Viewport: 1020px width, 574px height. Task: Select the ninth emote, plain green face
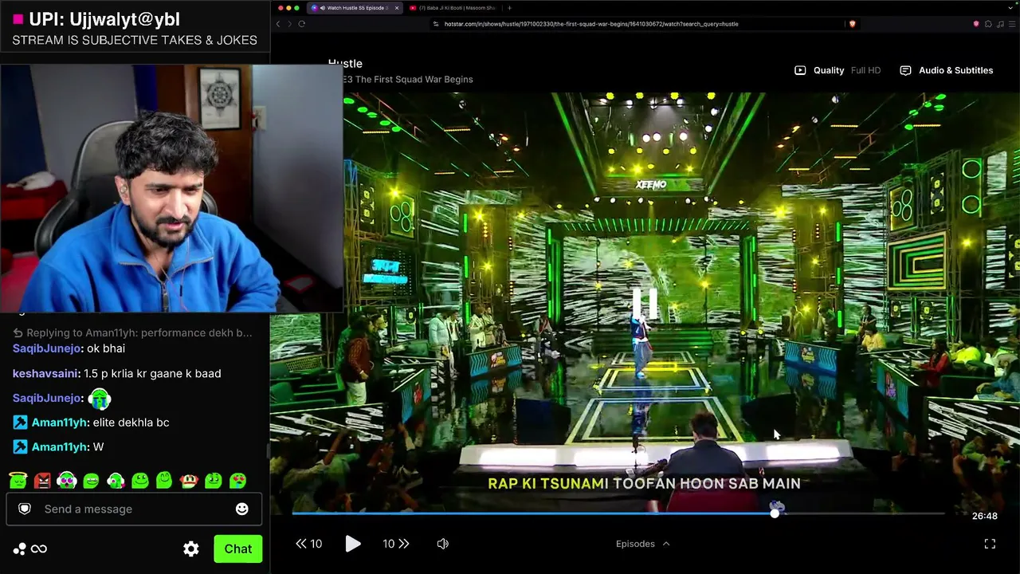tap(214, 480)
